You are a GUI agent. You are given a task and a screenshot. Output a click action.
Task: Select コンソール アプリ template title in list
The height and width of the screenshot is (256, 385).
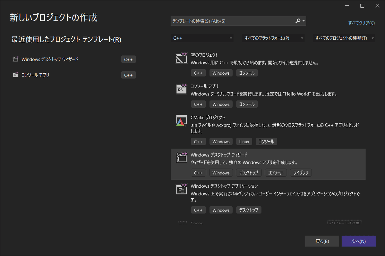pyautogui.click(x=204, y=86)
